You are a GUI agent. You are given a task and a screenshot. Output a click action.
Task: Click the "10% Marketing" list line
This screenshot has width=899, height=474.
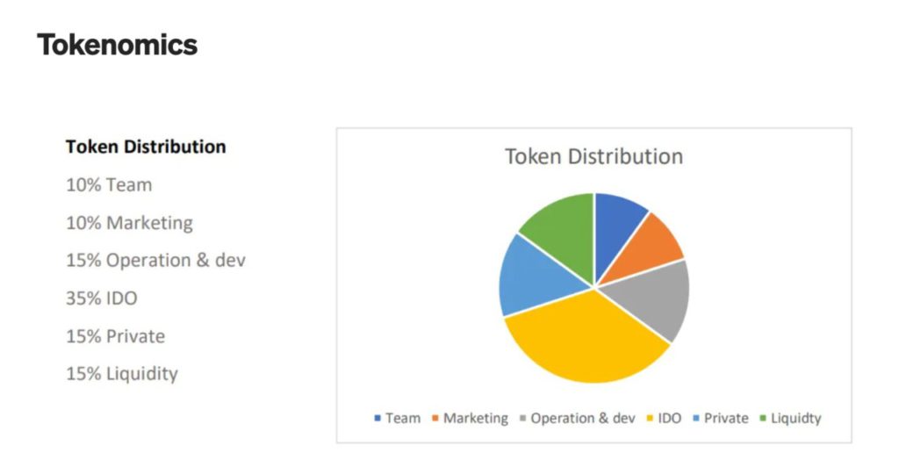(x=129, y=223)
